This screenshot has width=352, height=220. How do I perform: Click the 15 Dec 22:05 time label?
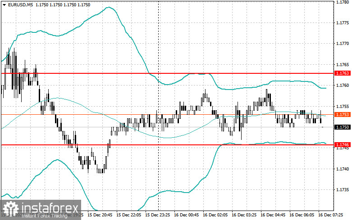coord(128,215)
